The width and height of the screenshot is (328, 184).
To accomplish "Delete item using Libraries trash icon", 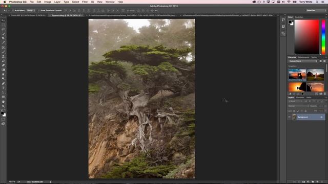I will [x=324, y=94].
